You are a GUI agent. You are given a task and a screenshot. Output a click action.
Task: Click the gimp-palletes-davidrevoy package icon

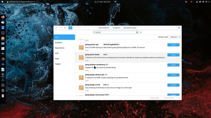(x=81, y=68)
